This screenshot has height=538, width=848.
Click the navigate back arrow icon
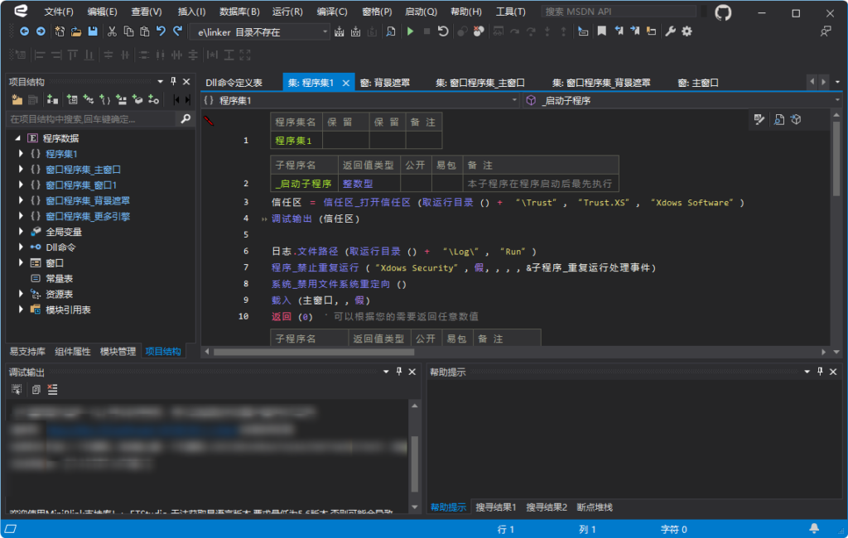(24, 32)
